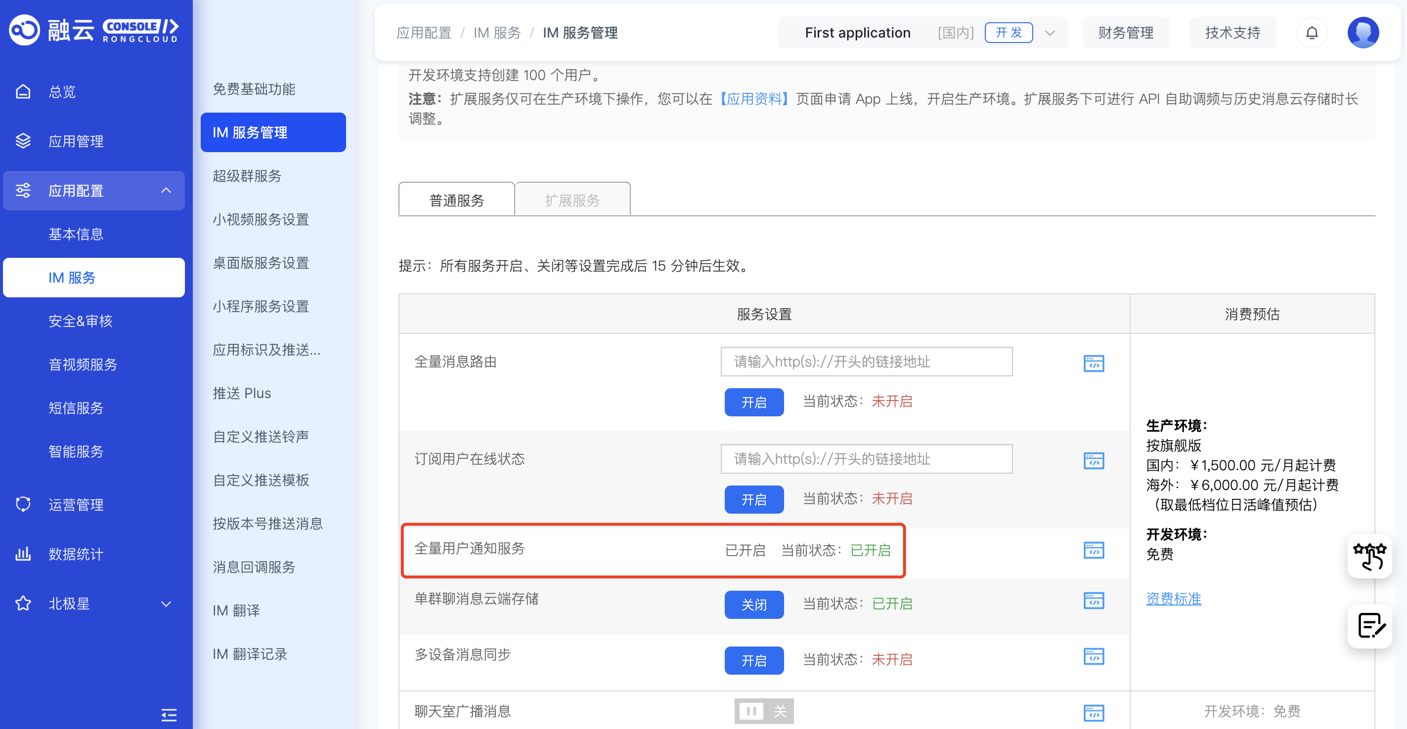Expand the 北极星 menu chevron
The image size is (1407, 729).
(166, 604)
